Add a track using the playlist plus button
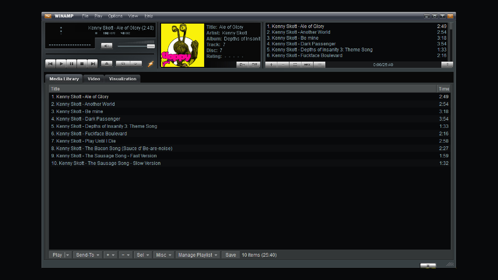The image size is (498, 280). click(271, 65)
